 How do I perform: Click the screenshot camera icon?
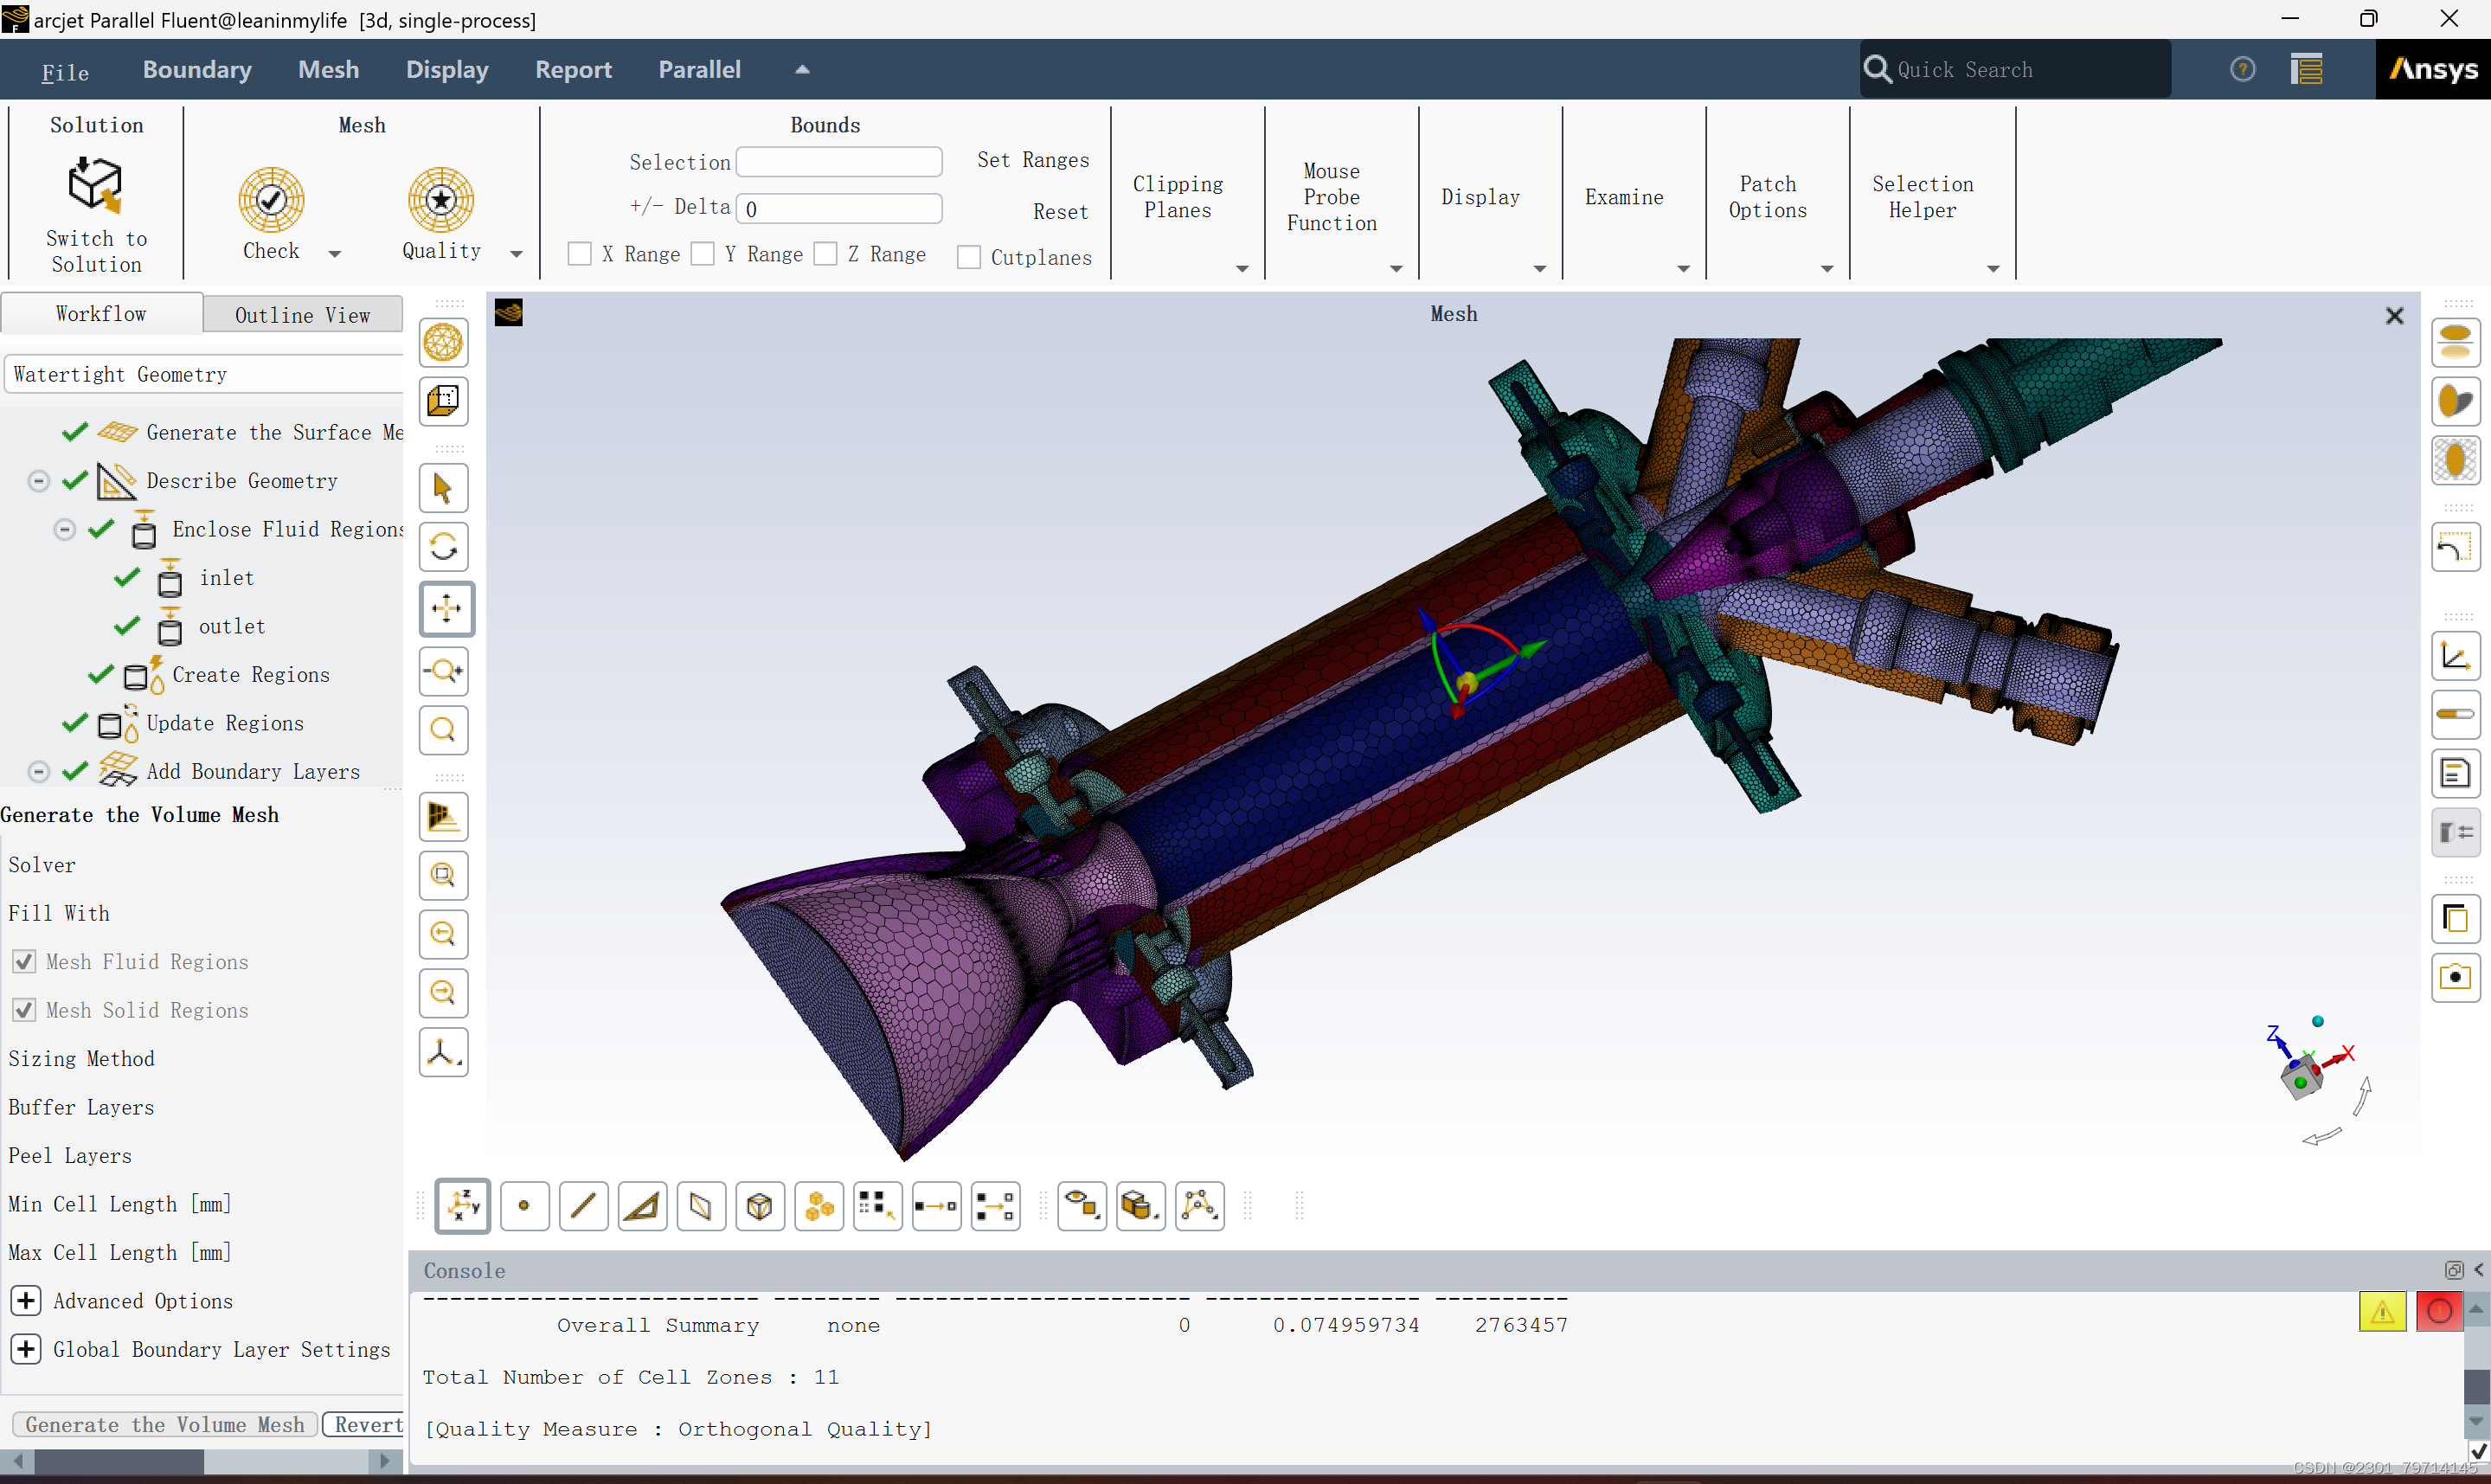click(x=2455, y=977)
